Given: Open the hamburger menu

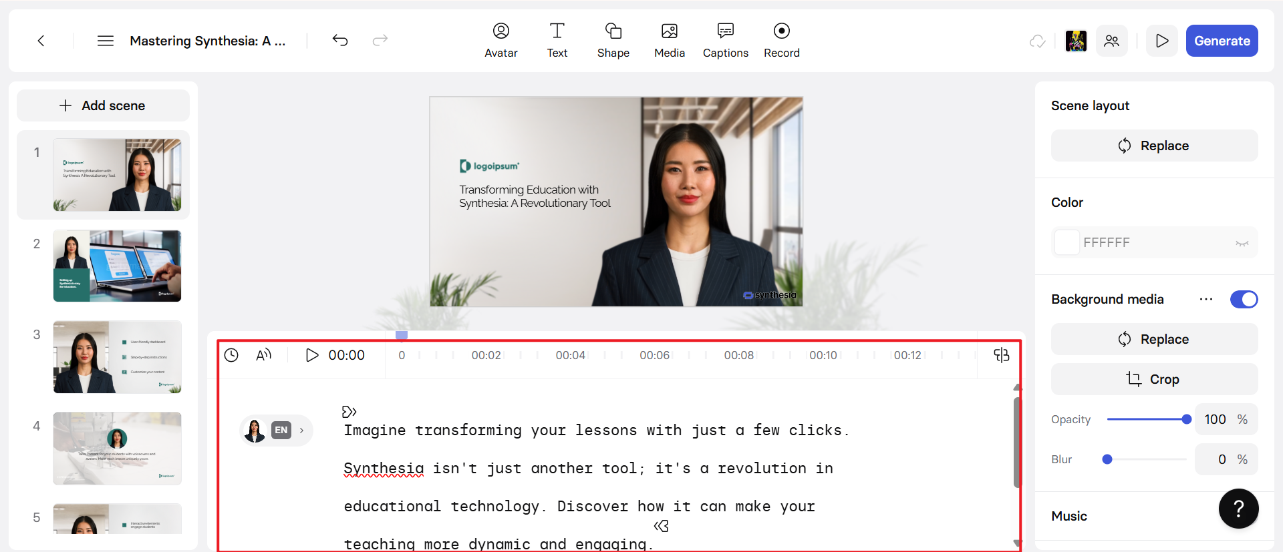Looking at the screenshot, I should tap(106, 41).
